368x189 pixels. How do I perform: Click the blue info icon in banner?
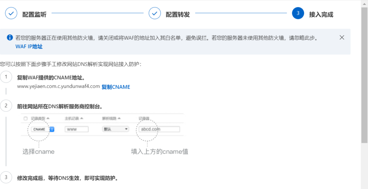pyautogui.click(x=10, y=38)
